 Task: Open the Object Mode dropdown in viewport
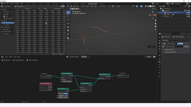(76, 6)
